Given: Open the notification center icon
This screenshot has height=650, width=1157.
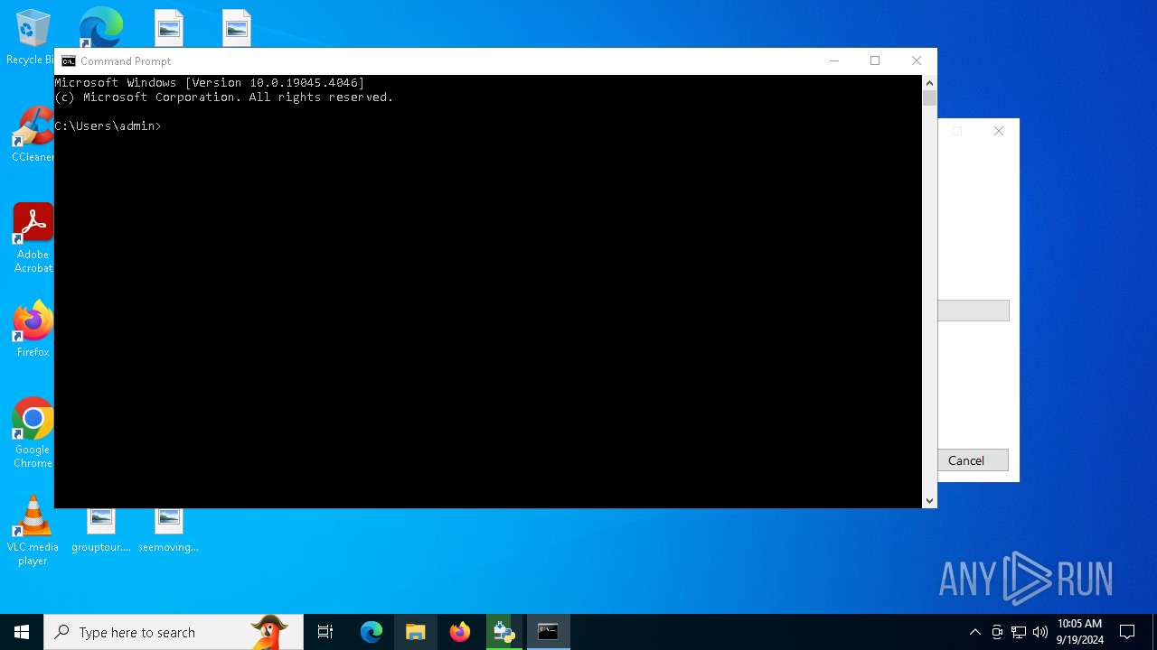Looking at the screenshot, I should tap(1127, 632).
